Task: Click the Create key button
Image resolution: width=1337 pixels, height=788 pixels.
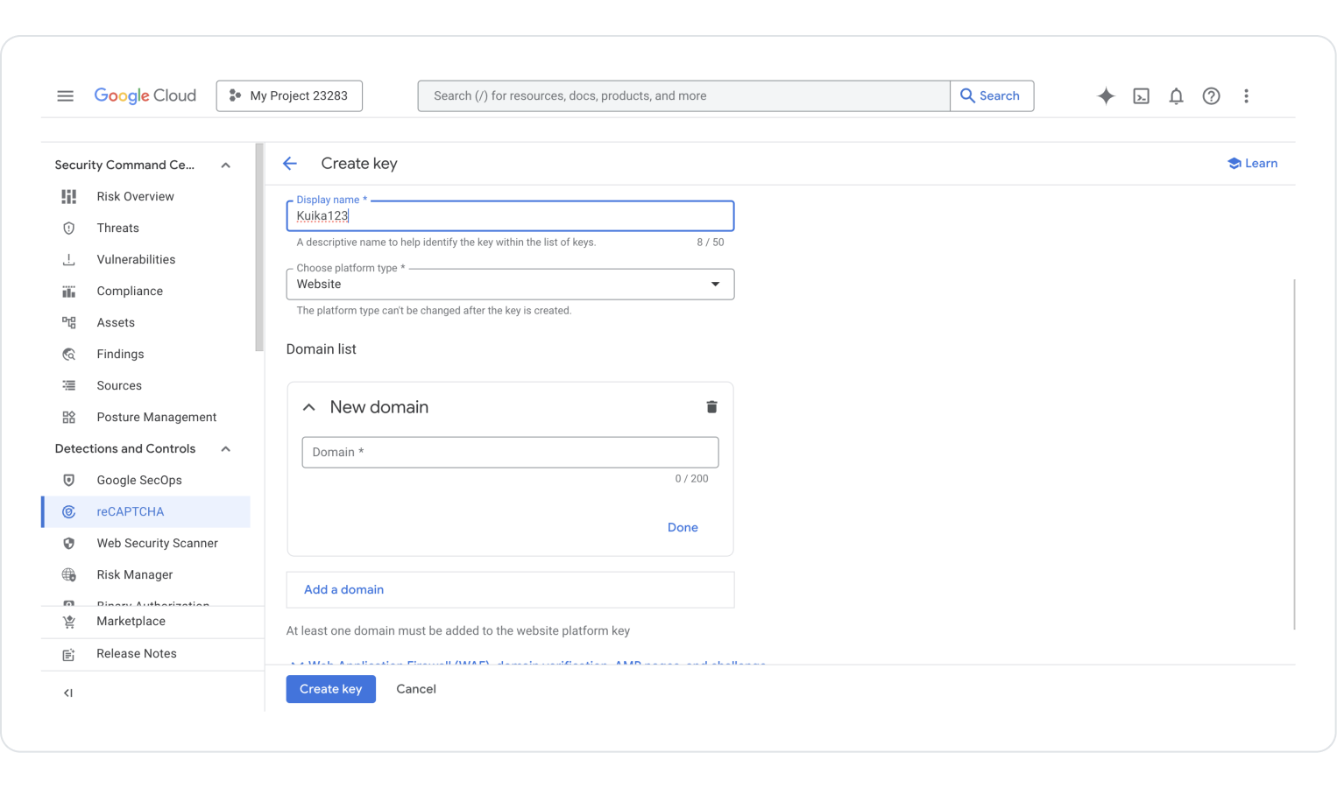Action: [331, 689]
